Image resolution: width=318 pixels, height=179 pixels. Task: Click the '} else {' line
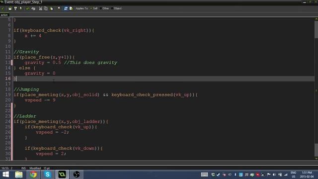(24, 68)
